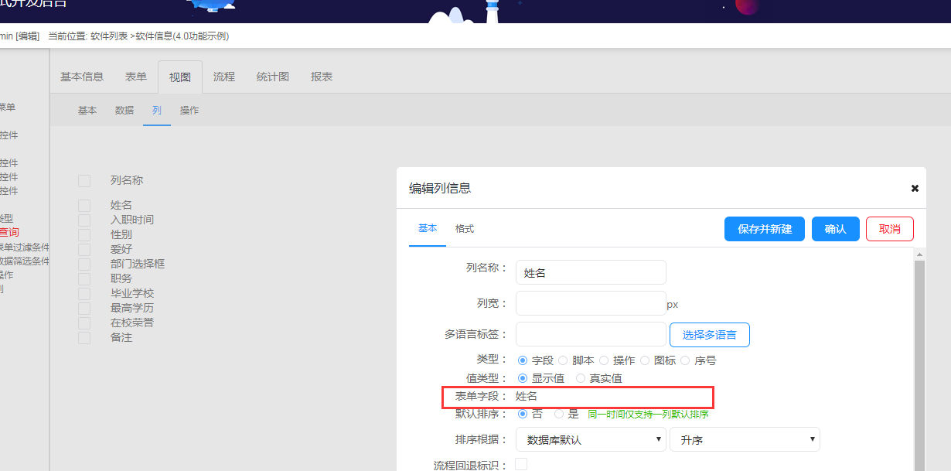Click the 部门选择框 column row
The width and height of the screenshot is (951, 471).
pos(138,264)
